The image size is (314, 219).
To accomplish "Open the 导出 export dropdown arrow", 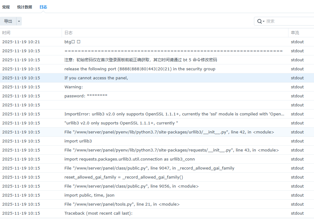I will click(x=19, y=21).
